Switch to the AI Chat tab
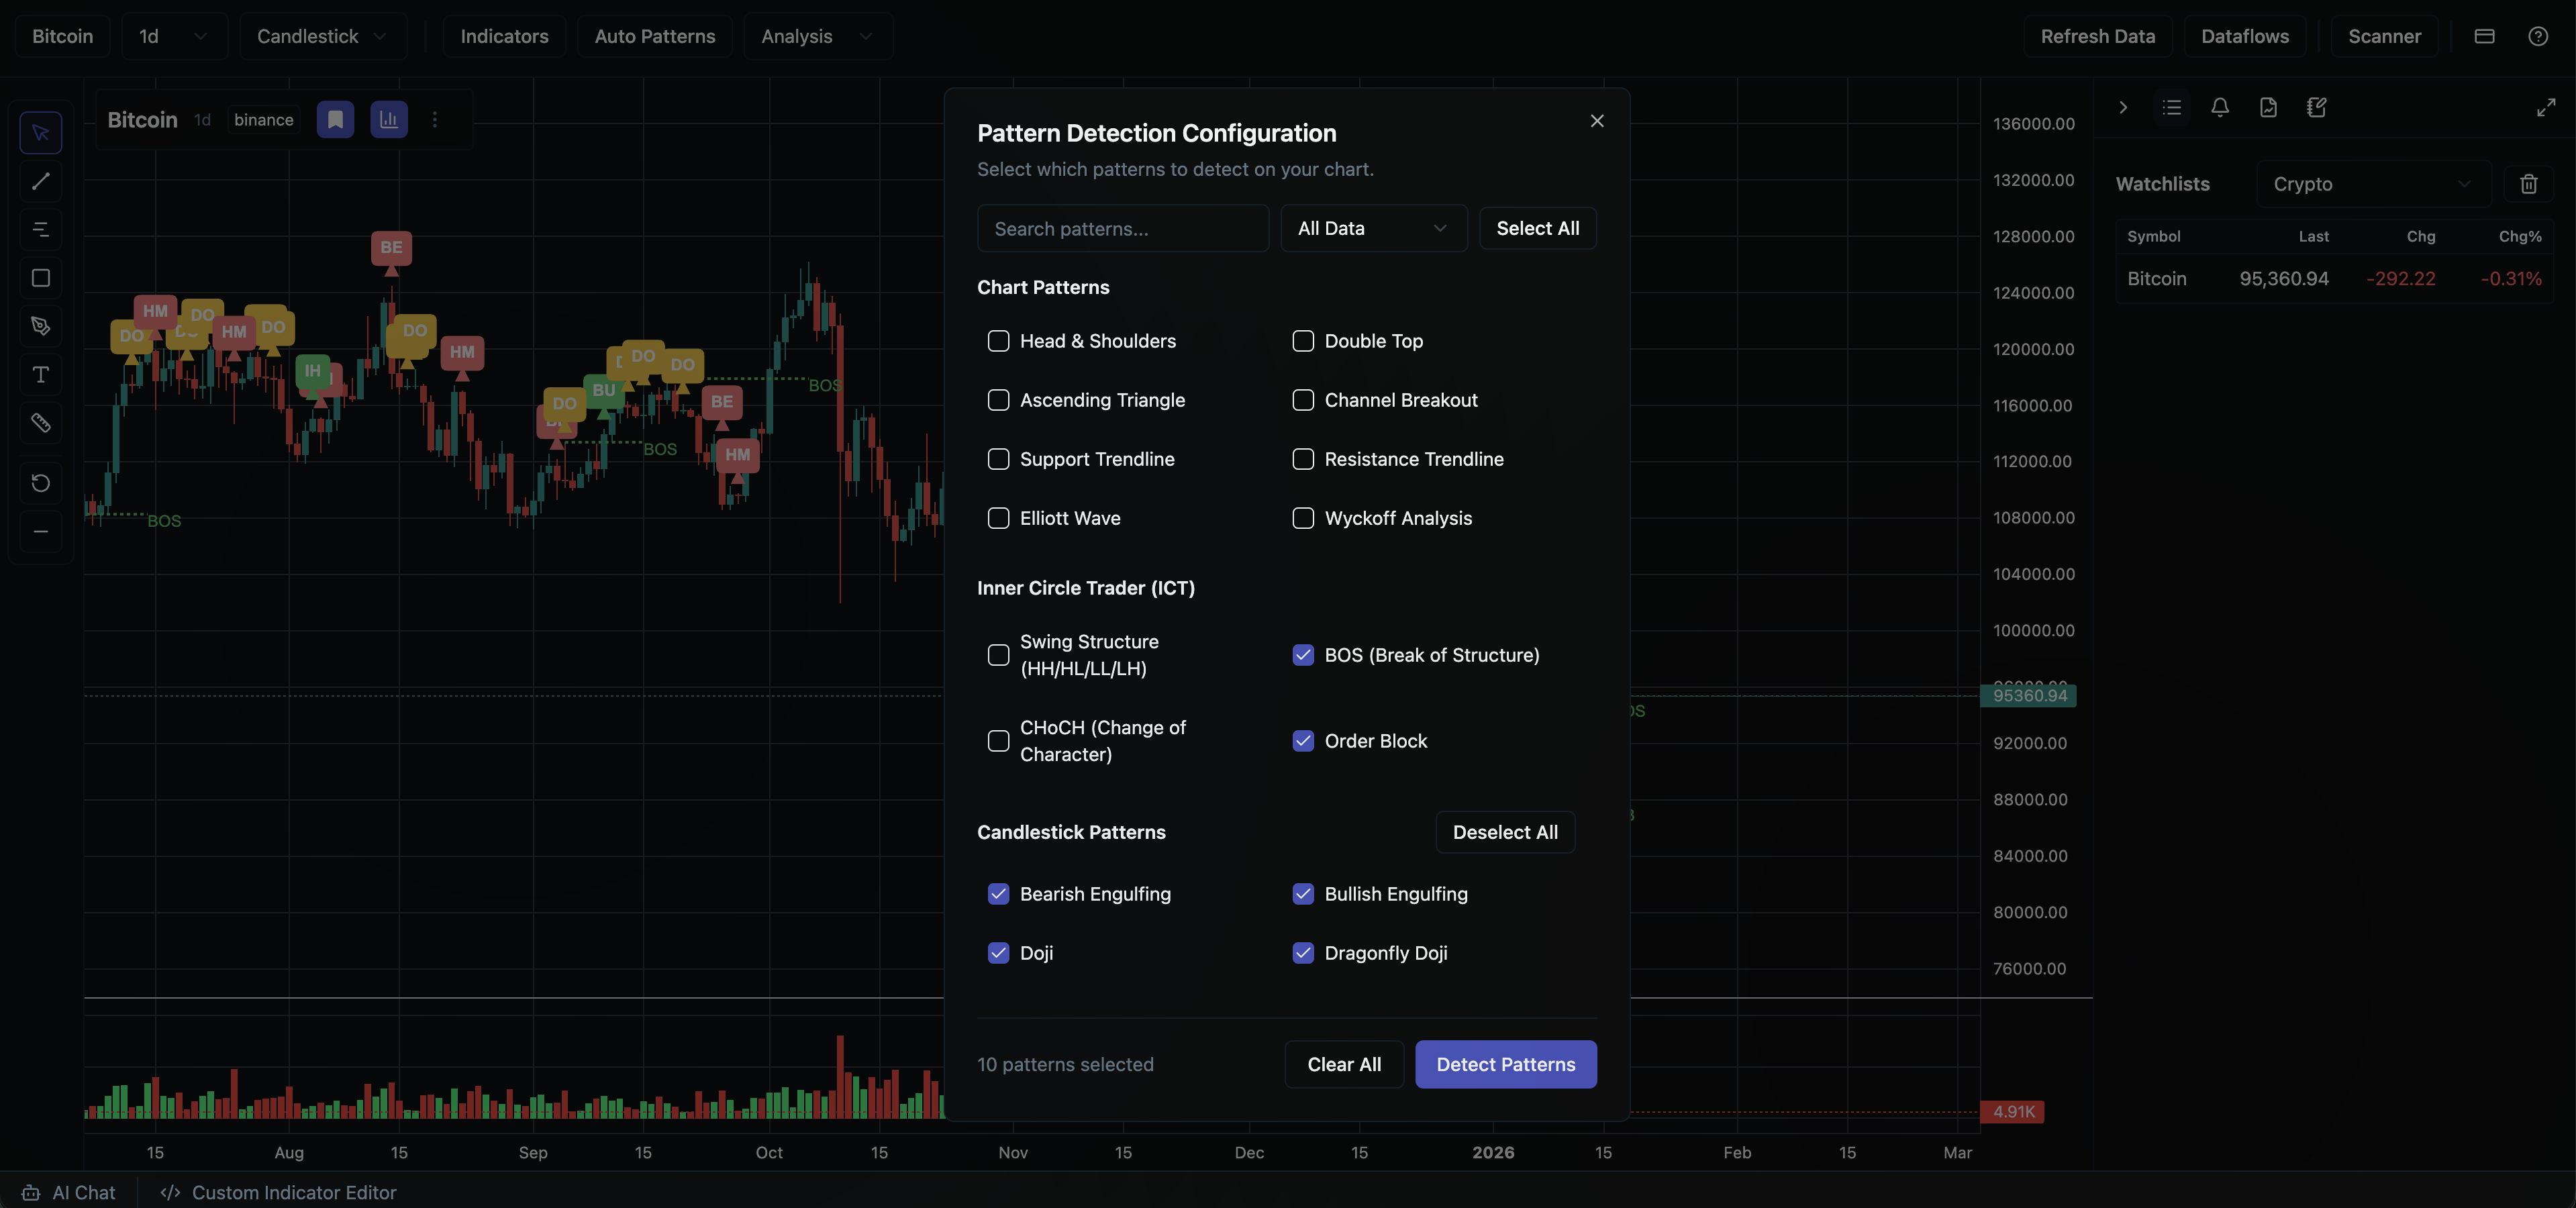The height and width of the screenshot is (1208, 2576). point(68,1192)
